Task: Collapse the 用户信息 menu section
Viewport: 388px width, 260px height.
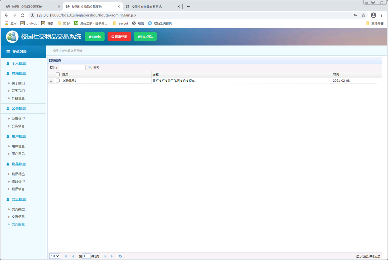Action: point(24,136)
